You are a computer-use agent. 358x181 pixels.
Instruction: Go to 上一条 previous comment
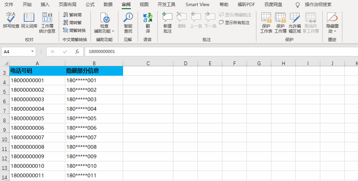click(196, 20)
